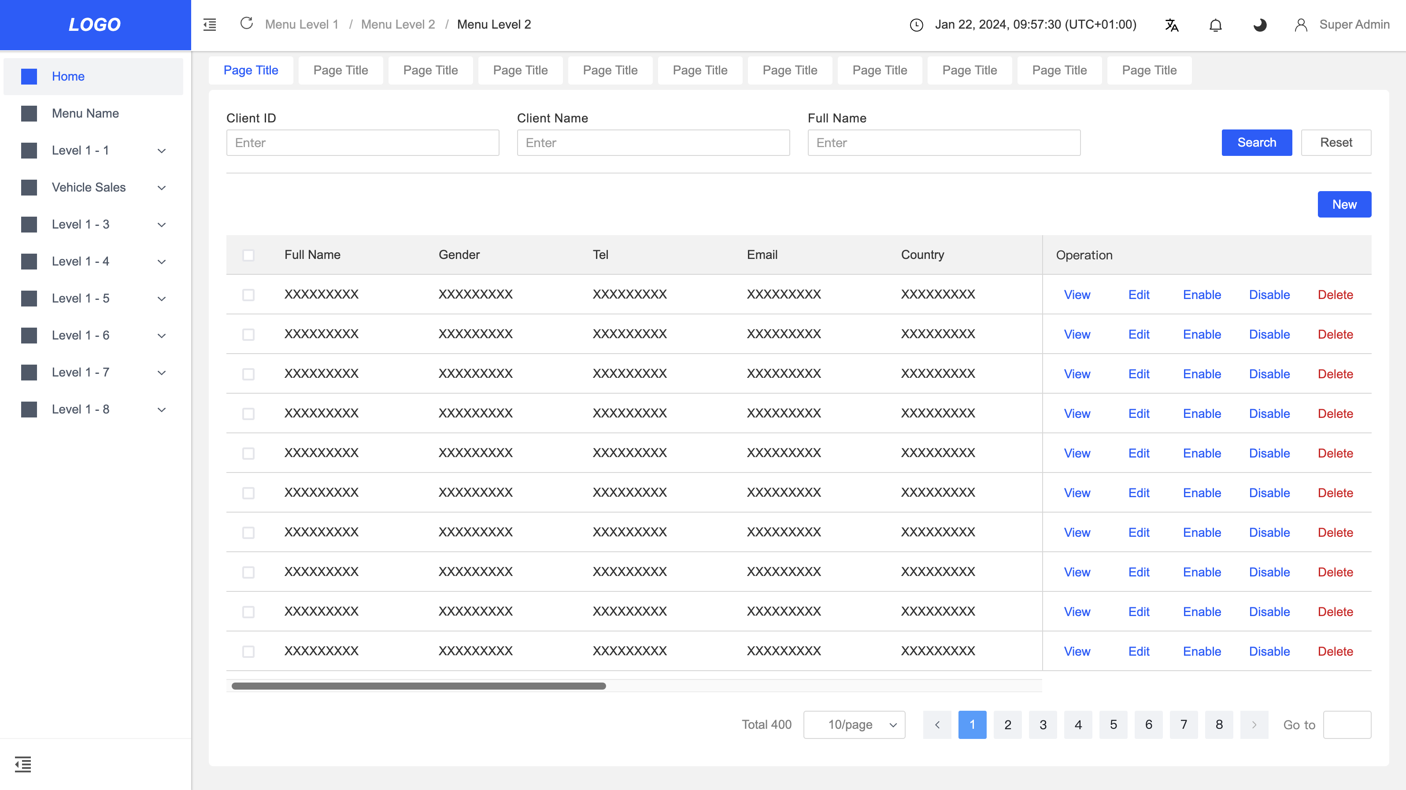This screenshot has height=790, width=1406.
Task: Click Menu Level 1 breadcrumb
Action: 302,25
